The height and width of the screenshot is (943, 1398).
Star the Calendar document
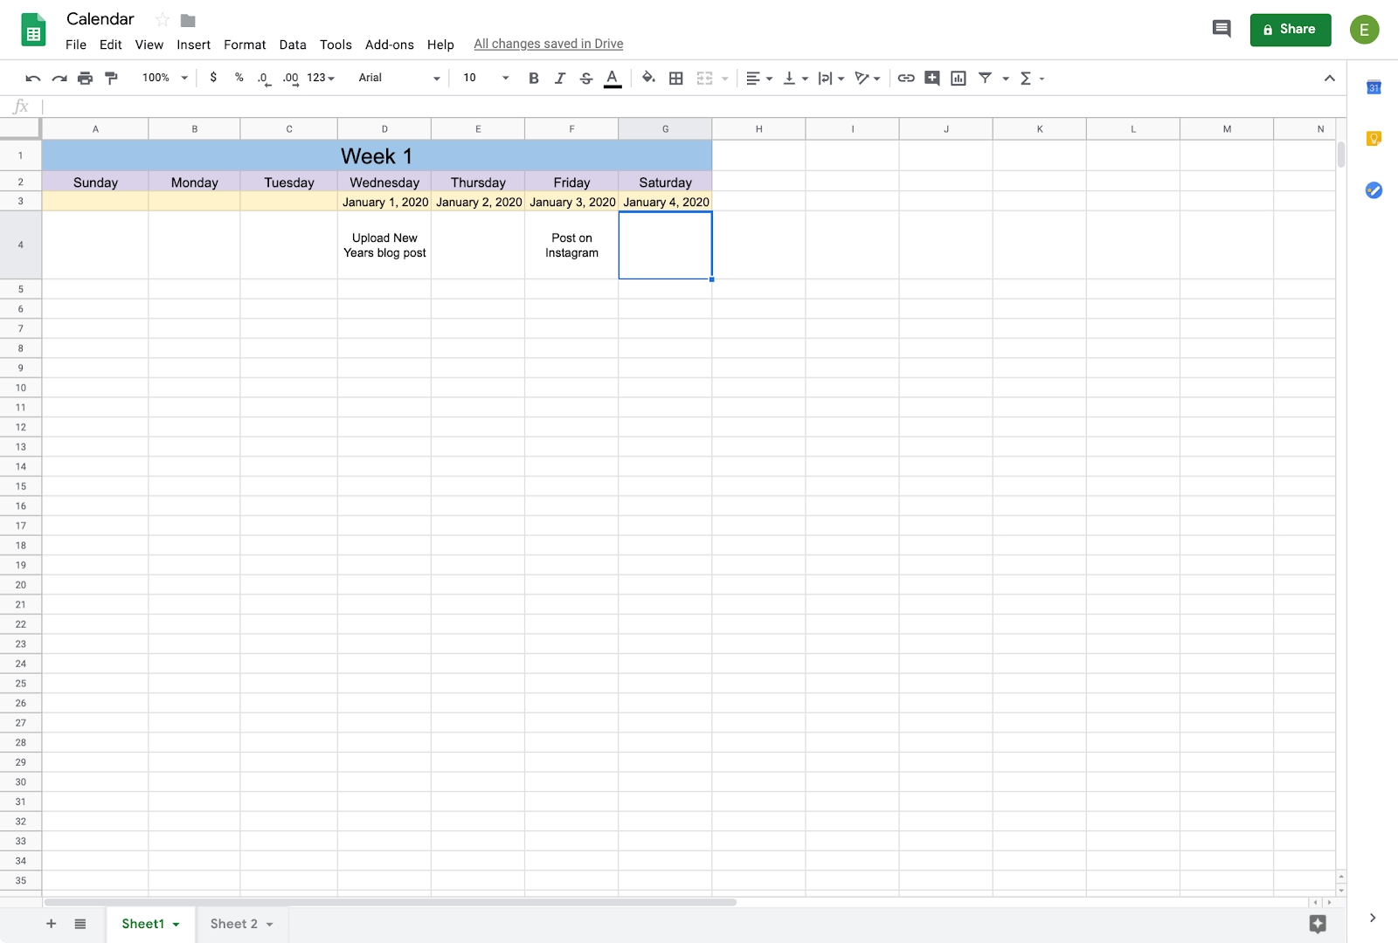163,20
